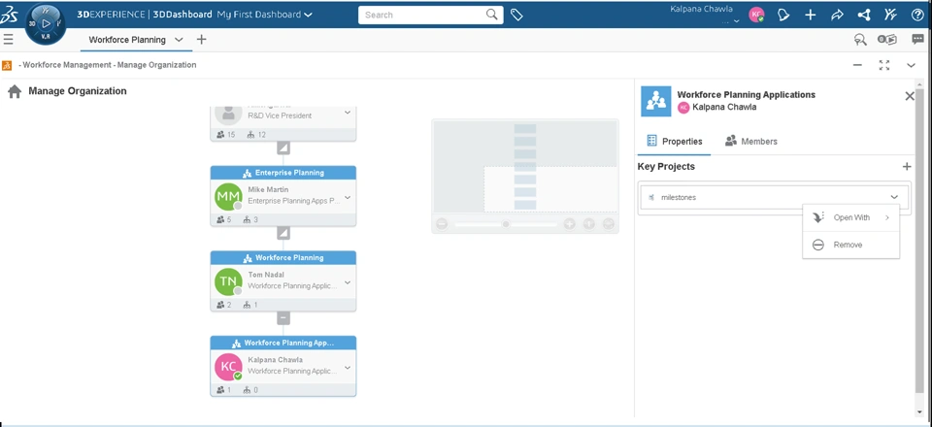Open the media play icon with the 0 badge
Image resolution: width=932 pixels, height=427 pixels.
(886, 39)
